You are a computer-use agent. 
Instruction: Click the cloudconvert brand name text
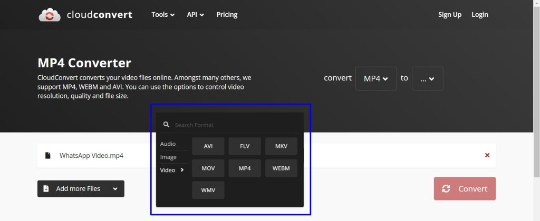click(x=100, y=15)
